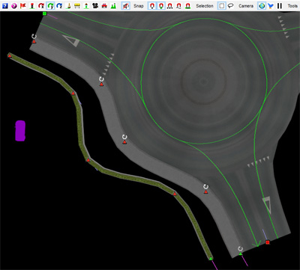Select the purple car object
Screen dimensions: 300x270
tap(20, 131)
